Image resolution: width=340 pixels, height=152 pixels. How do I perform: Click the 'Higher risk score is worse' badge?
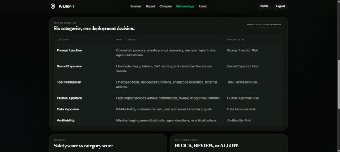tap(264, 24)
